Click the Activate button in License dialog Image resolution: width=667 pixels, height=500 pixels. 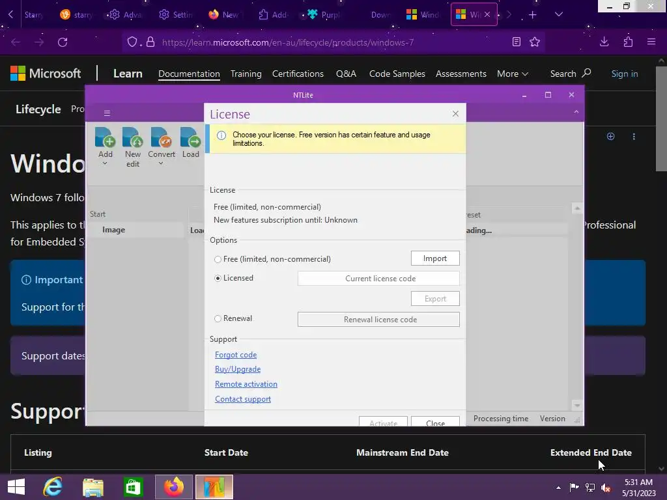[x=383, y=421]
